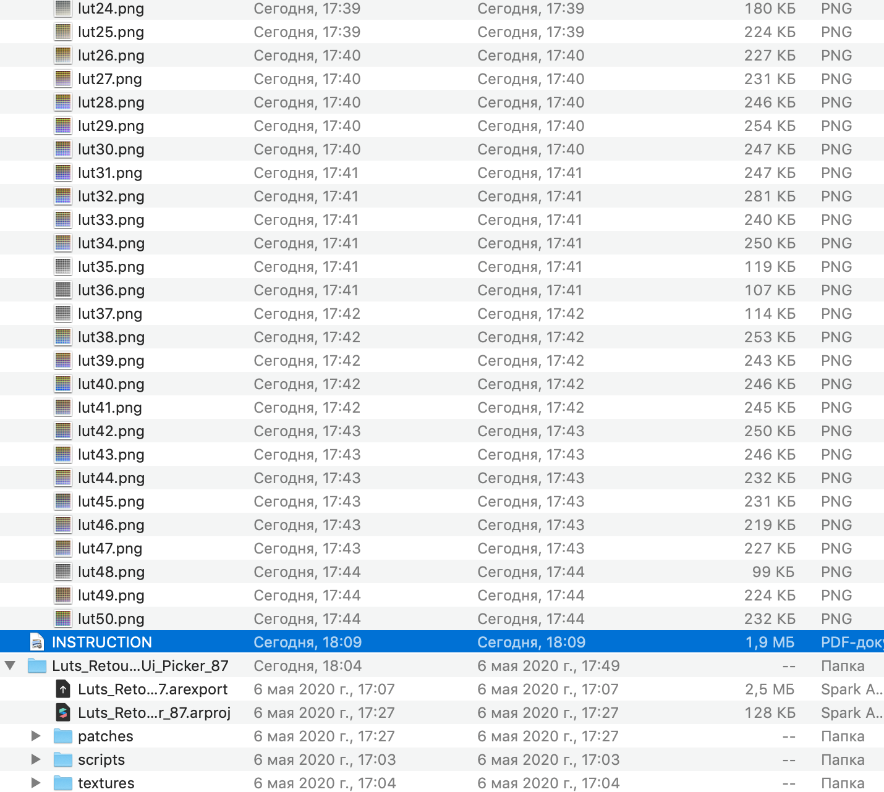
Task: Expand the textures folder
Action: [x=36, y=783]
